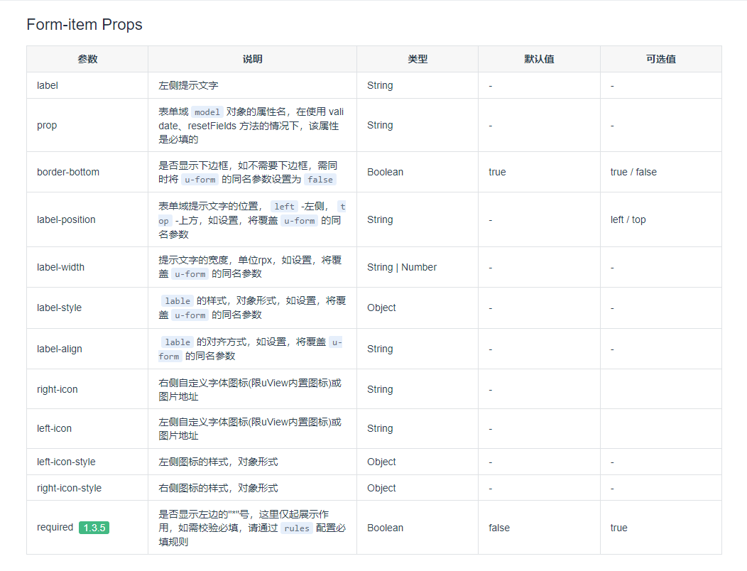Click the left / top optional value cell
The height and width of the screenshot is (571, 747).
[x=628, y=219]
